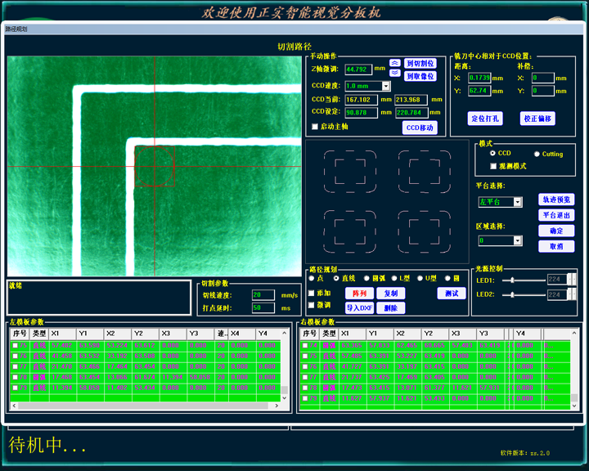Viewport: 589px width, 471px height.
Task: Open the 平台选择 platform dropdown showing 左平台
Action: click(518, 202)
